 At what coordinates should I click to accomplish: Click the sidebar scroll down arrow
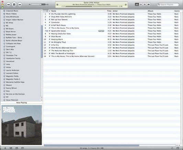click(x=42, y=100)
